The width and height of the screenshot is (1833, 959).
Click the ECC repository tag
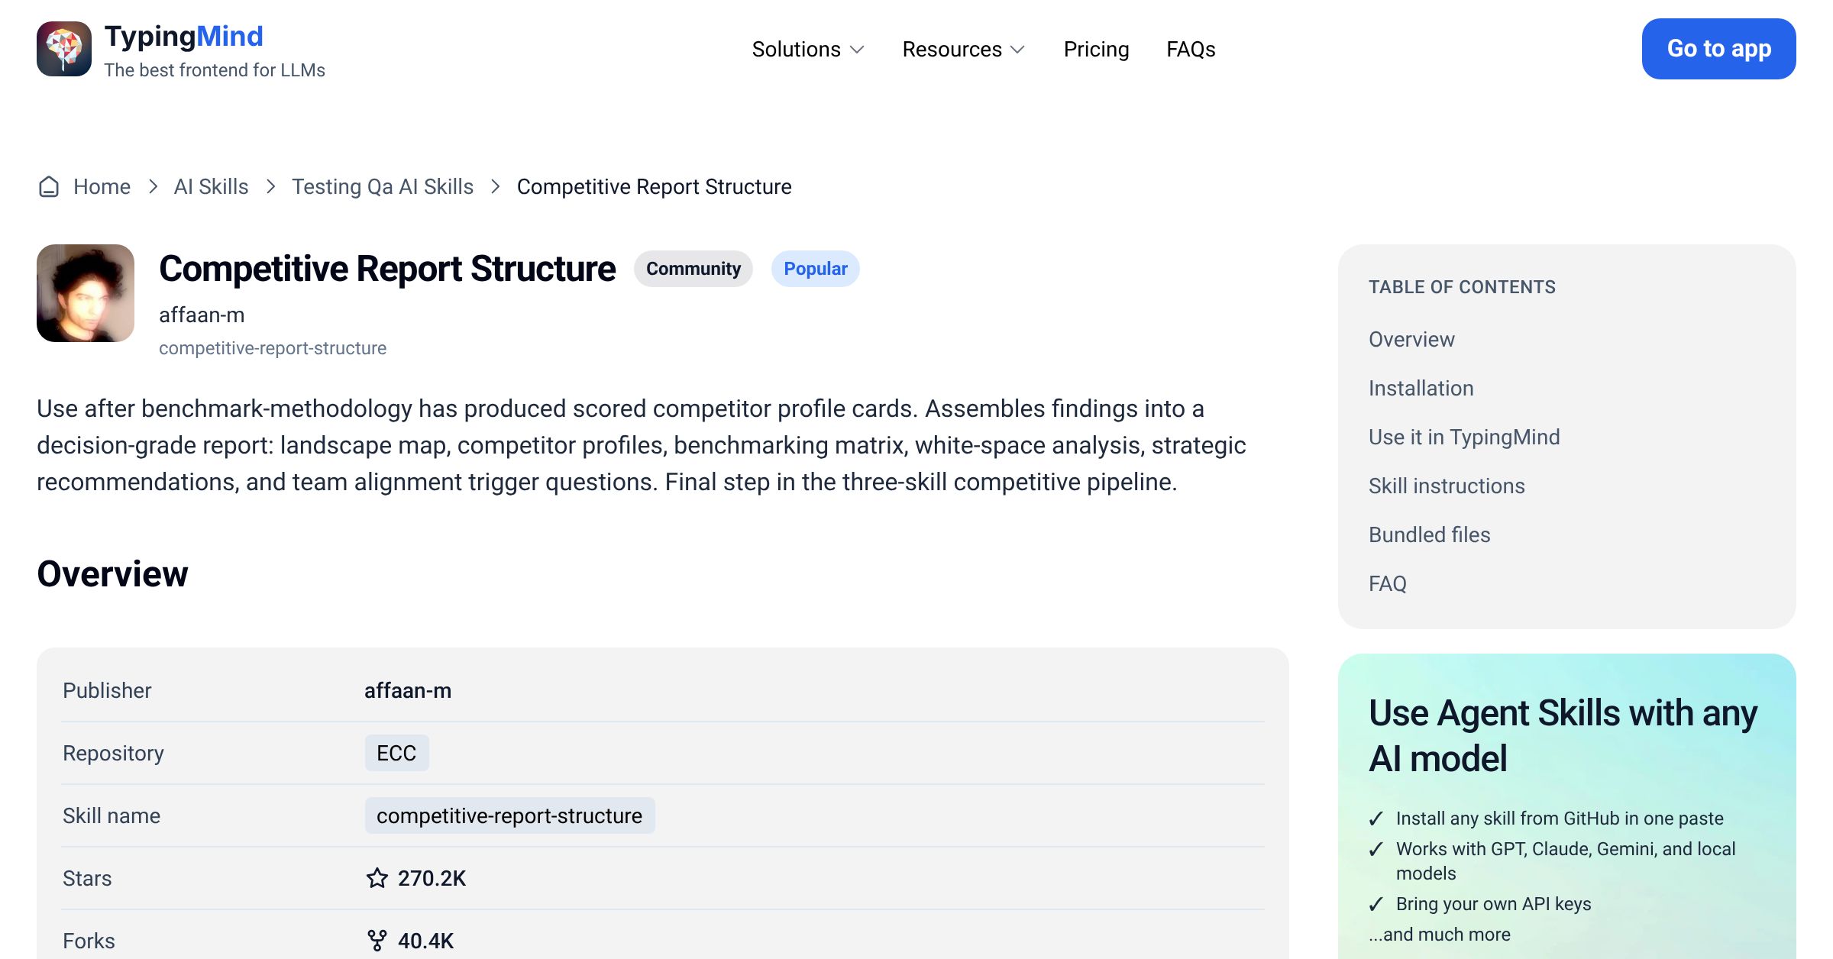[396, 753]
